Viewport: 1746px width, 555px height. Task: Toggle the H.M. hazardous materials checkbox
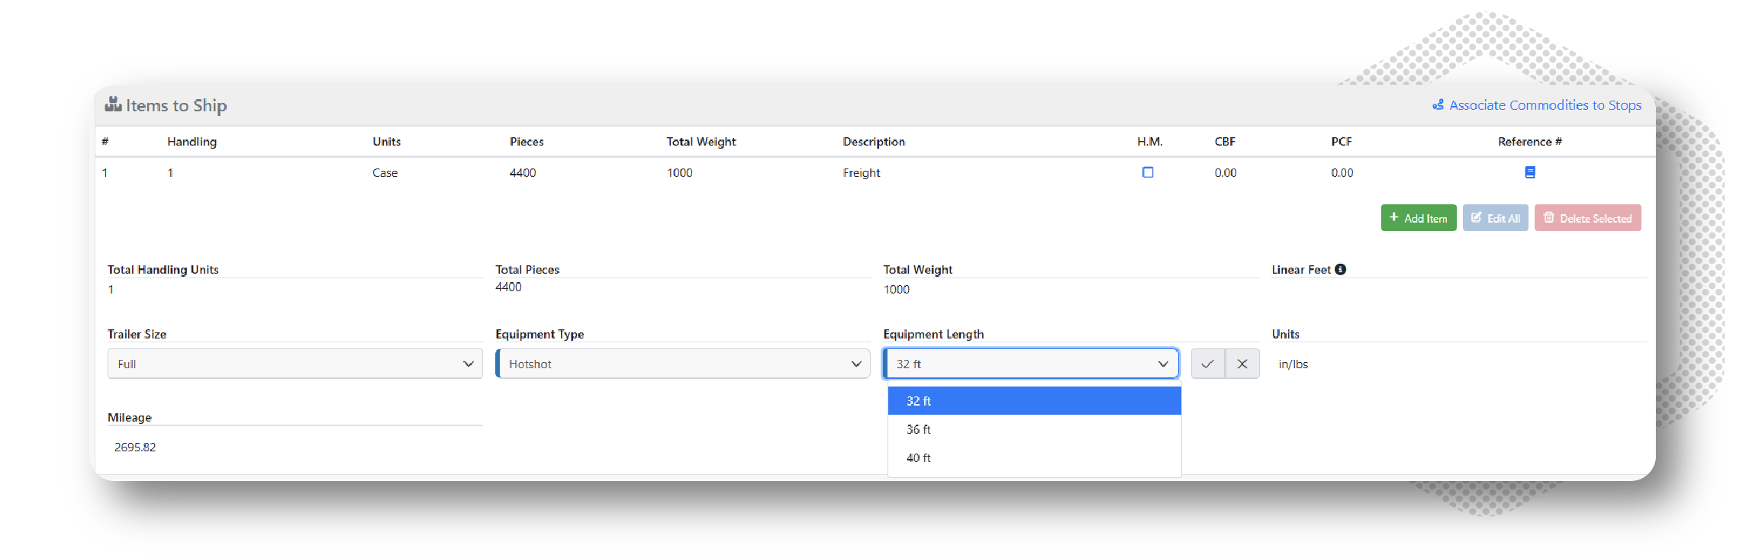1148,172
